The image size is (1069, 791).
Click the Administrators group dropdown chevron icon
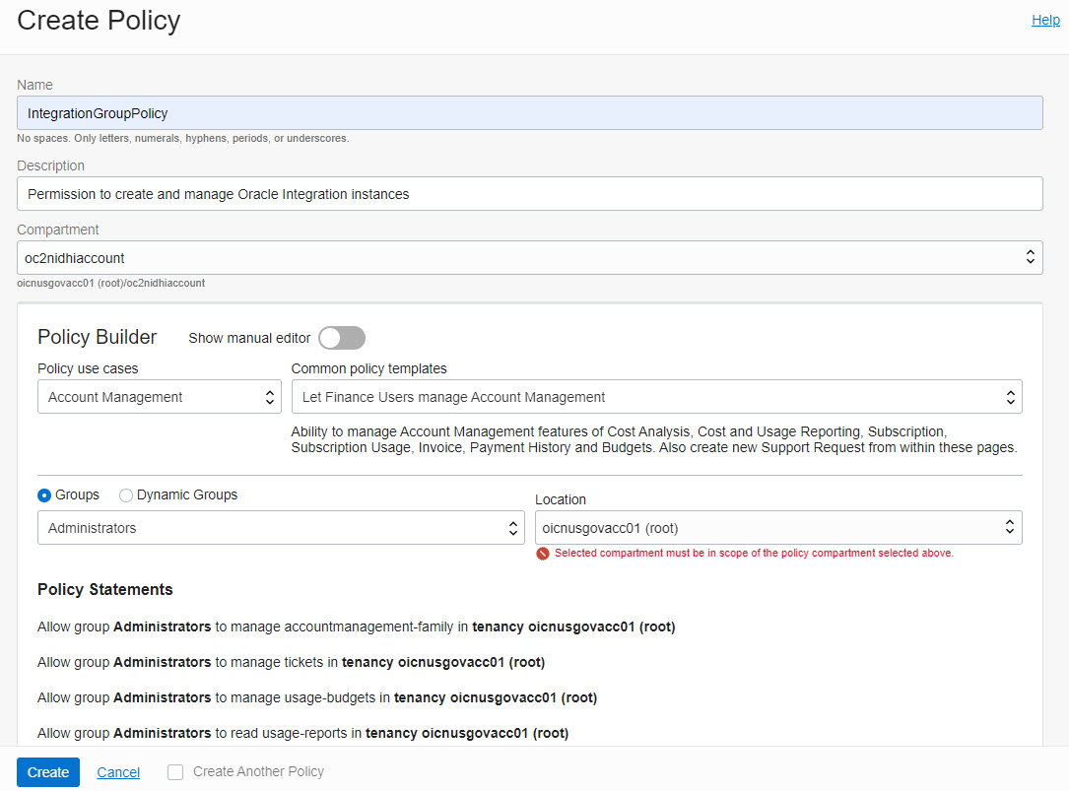click(513, 527)
